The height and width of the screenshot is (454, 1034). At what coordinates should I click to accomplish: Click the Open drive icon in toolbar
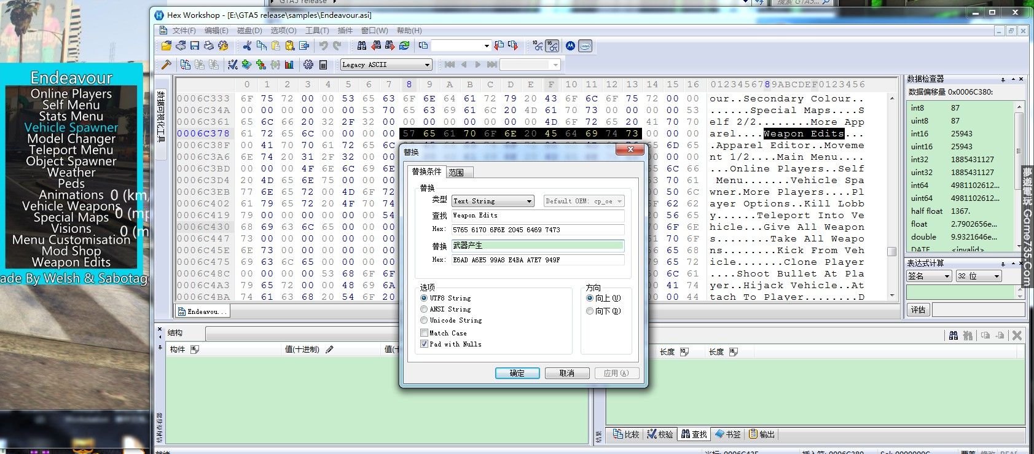(181, 46)
